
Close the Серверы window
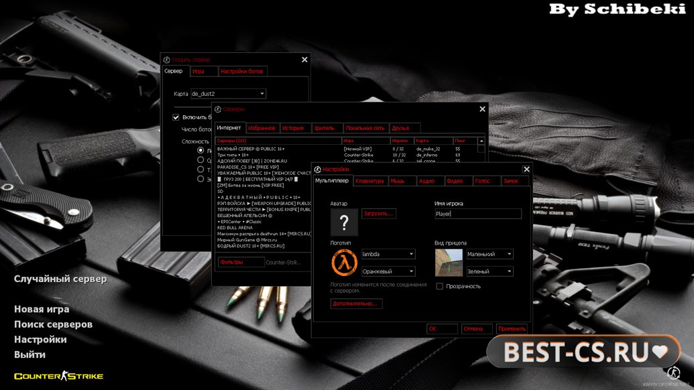482,109
